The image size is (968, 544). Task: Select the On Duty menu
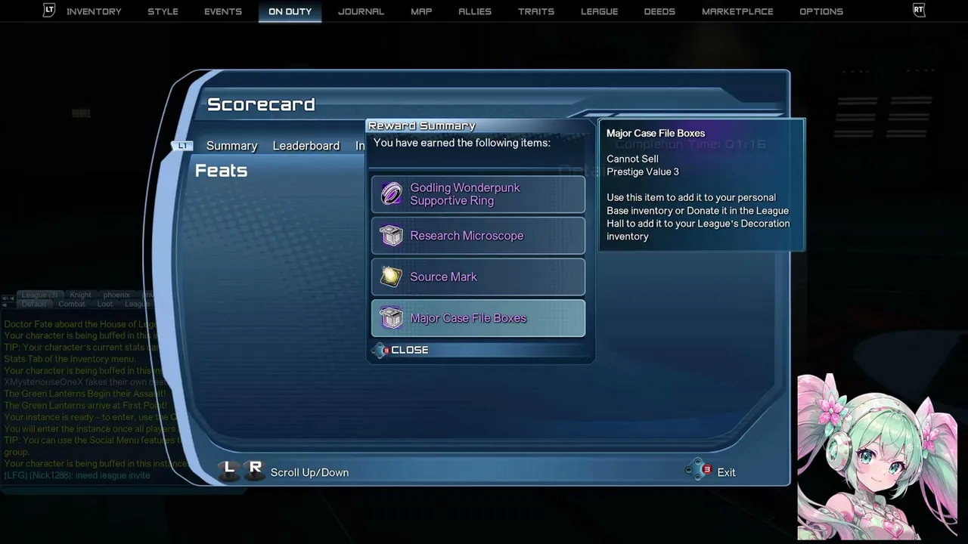click(x=290, y=11)
